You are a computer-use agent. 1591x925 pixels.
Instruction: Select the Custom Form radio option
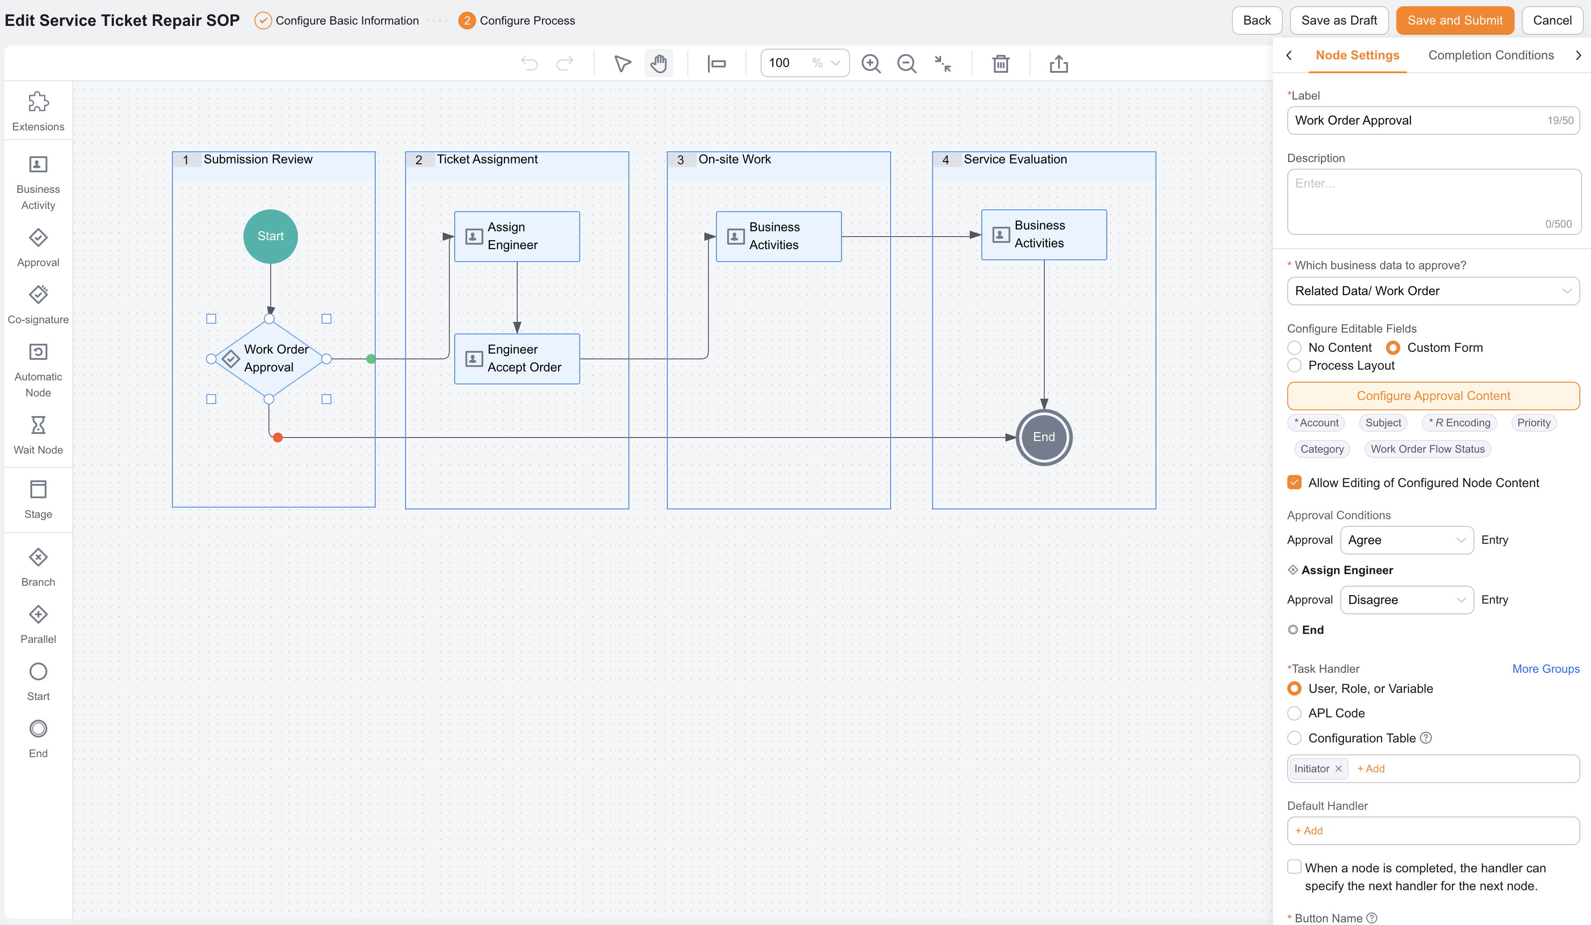click(1393, 348)
